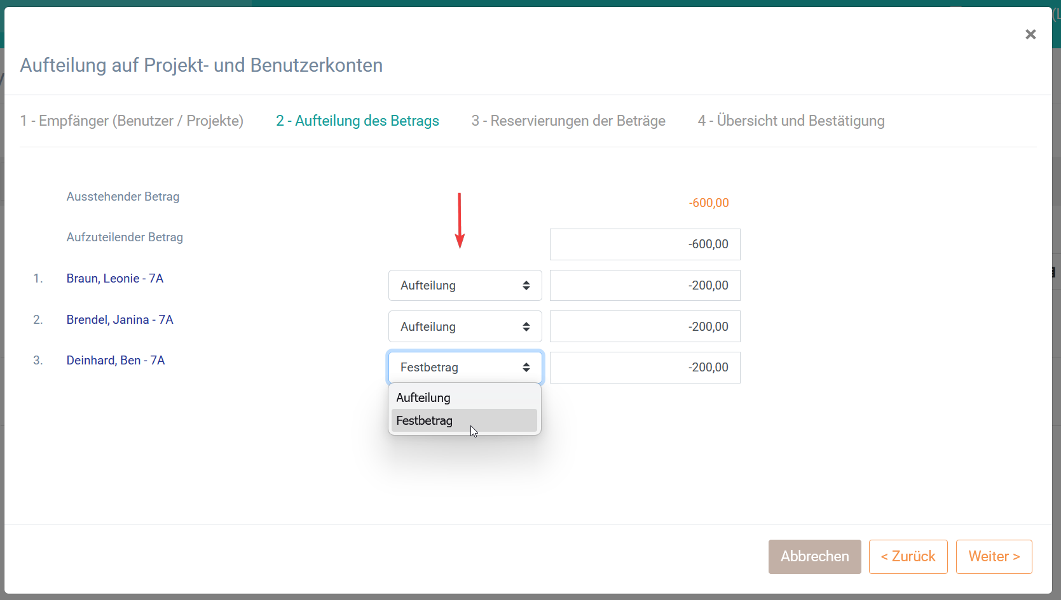Open the Aufteilung dropdown for Brendel, Janina
The image size is (1061, 600).
tap(465, 327)
